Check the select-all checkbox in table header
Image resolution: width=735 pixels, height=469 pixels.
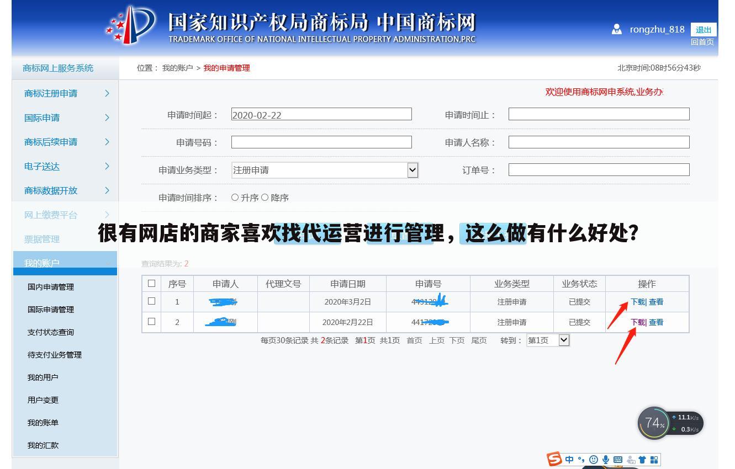coord(151,283)
